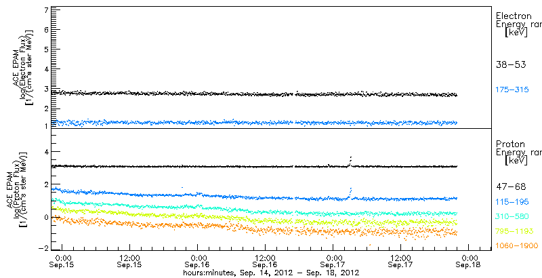542x278 pixels.
Task: Click the '0:00 Sep.18' time axis label
Action: [468, 262]
